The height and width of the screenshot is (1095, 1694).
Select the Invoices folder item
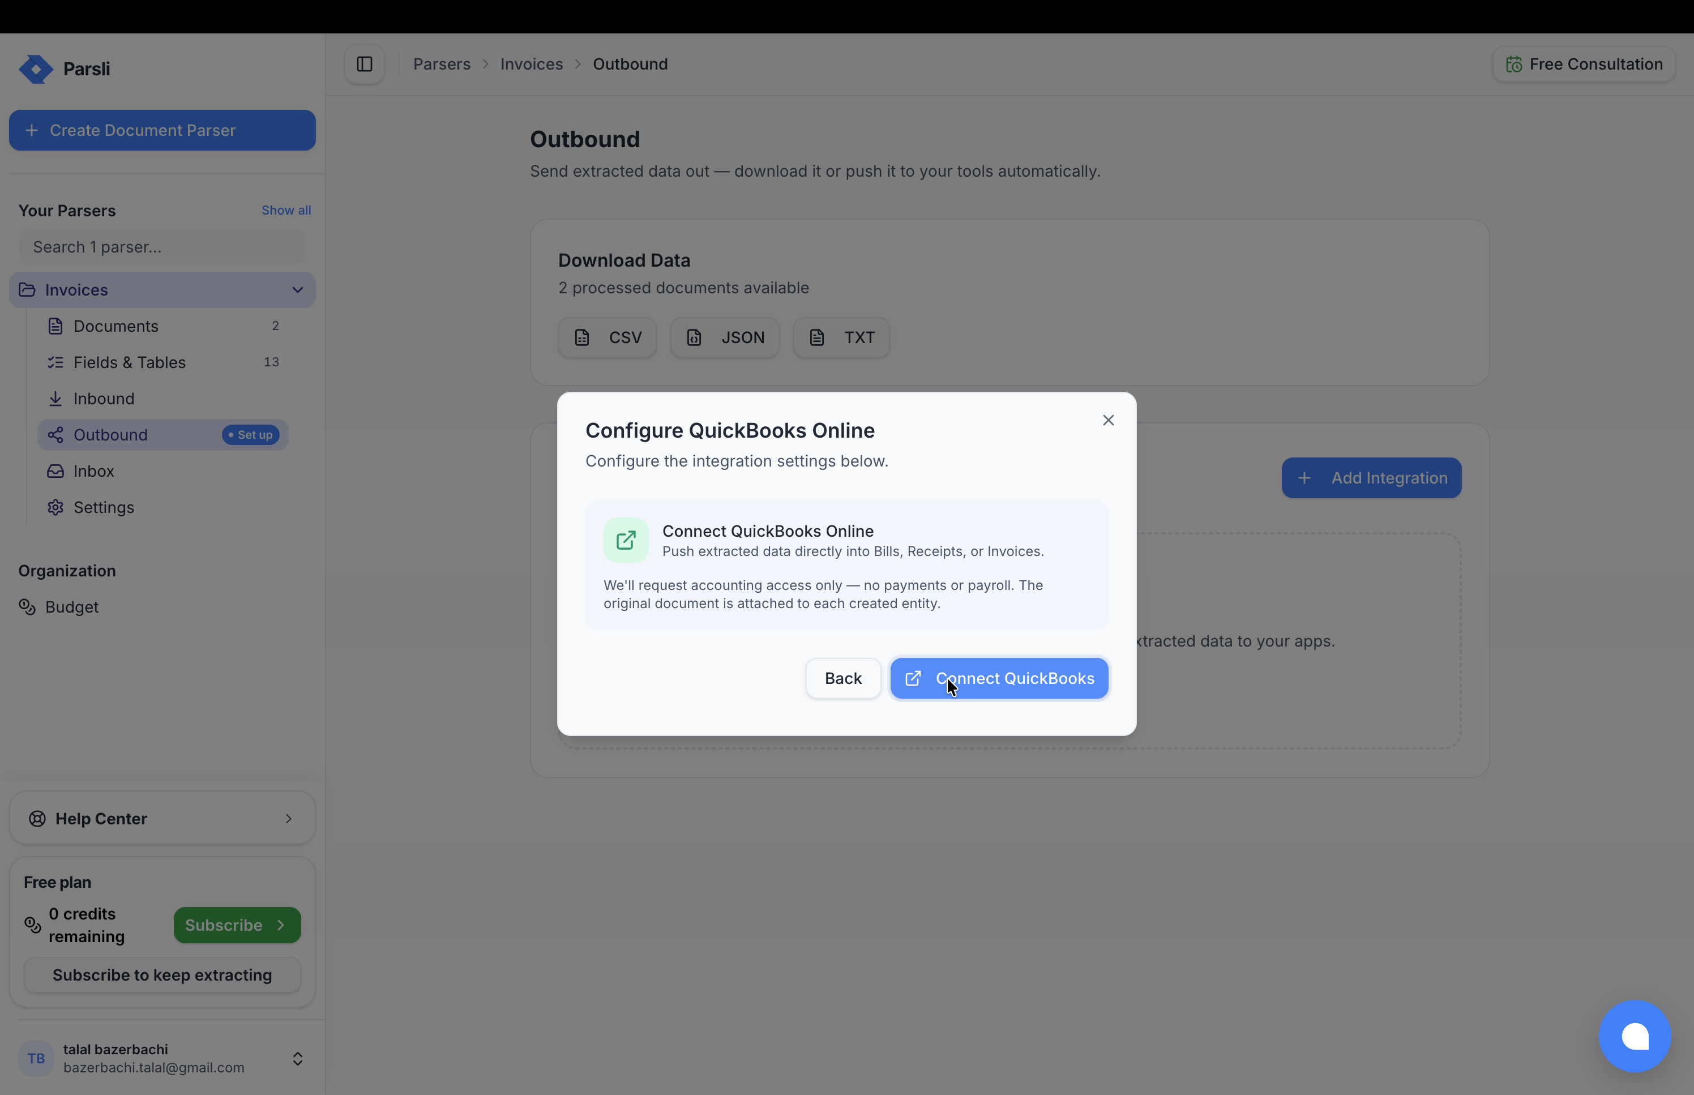point(162,290)
